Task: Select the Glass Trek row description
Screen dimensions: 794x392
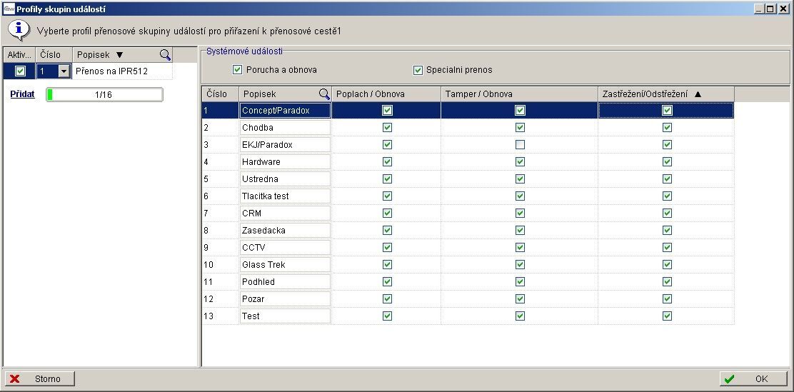Action: 285,265
